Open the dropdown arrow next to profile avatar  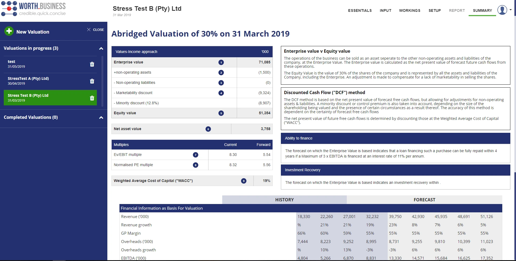pos(511,10)
